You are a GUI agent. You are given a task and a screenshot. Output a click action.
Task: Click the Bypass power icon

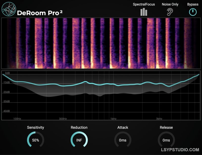coord(192,11)
